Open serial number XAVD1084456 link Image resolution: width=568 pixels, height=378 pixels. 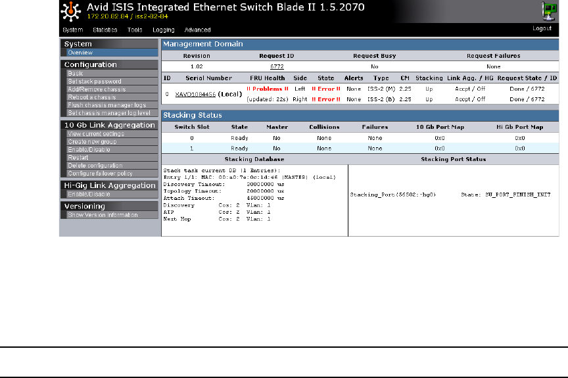(195, 94)
